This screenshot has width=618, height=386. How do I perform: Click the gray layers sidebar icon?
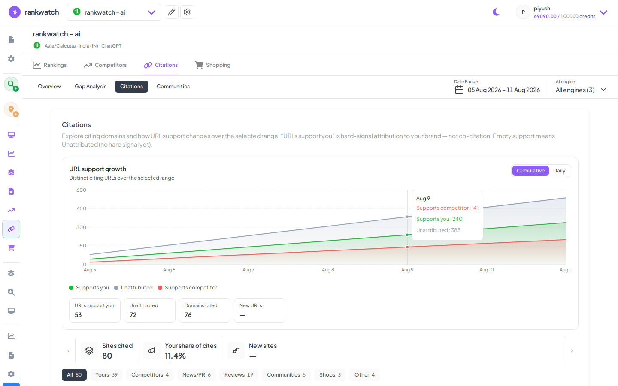[x=11, y=273]
